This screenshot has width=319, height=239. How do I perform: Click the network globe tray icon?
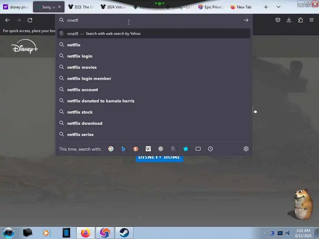tap(288, 233)
